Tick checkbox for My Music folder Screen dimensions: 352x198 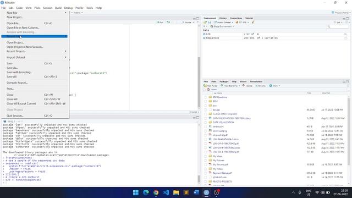pos(205,156)
